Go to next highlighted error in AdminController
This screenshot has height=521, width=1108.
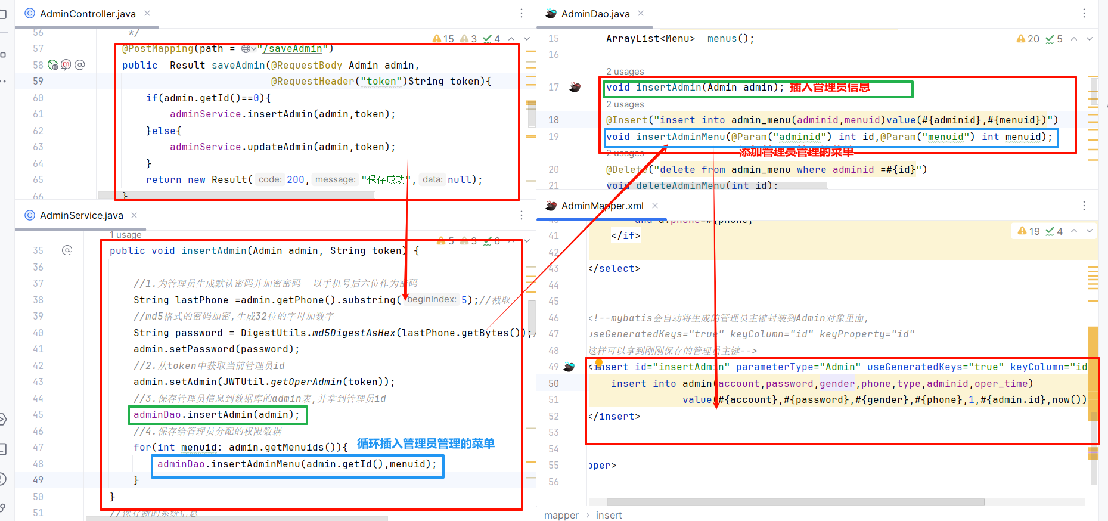point(527,39)
